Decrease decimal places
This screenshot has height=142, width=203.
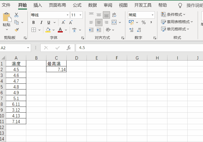pos(139,30)
